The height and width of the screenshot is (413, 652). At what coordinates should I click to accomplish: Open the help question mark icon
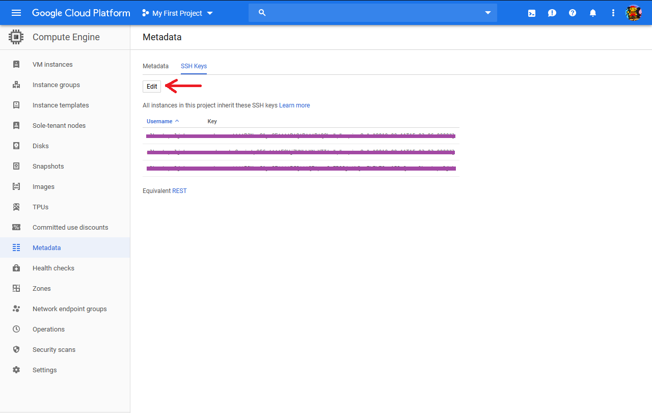tap(573, 13)
